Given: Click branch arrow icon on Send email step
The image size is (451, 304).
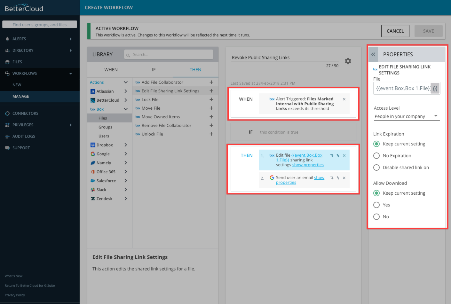Looking at the screenshot, I should pos(332,178).
